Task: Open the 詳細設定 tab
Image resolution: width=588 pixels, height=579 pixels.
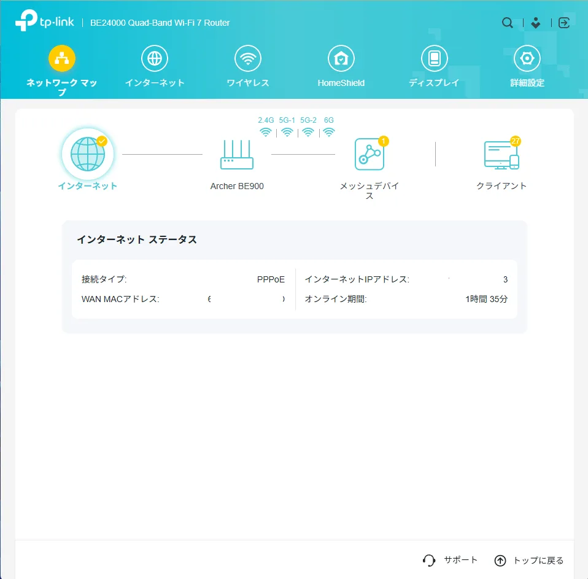Action: (527, 66)
